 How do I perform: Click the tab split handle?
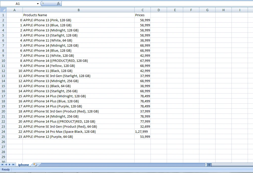tap(206, 165)
